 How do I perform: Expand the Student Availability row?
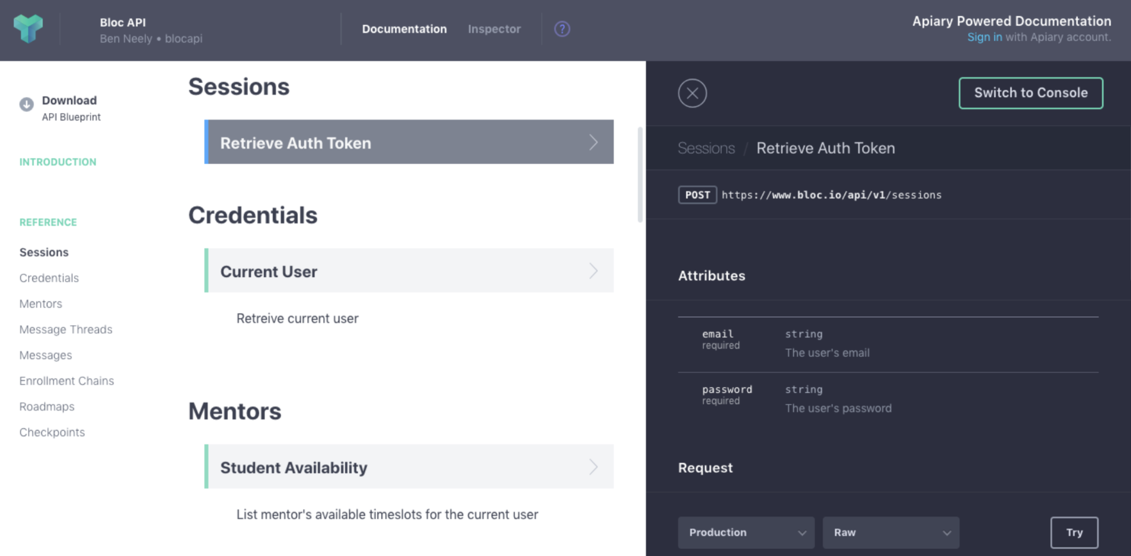409,467
